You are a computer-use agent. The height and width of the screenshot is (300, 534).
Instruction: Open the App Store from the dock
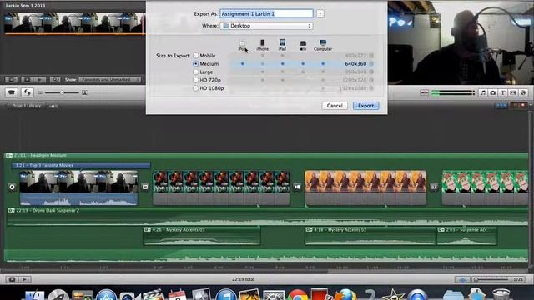tap(106, 294)
